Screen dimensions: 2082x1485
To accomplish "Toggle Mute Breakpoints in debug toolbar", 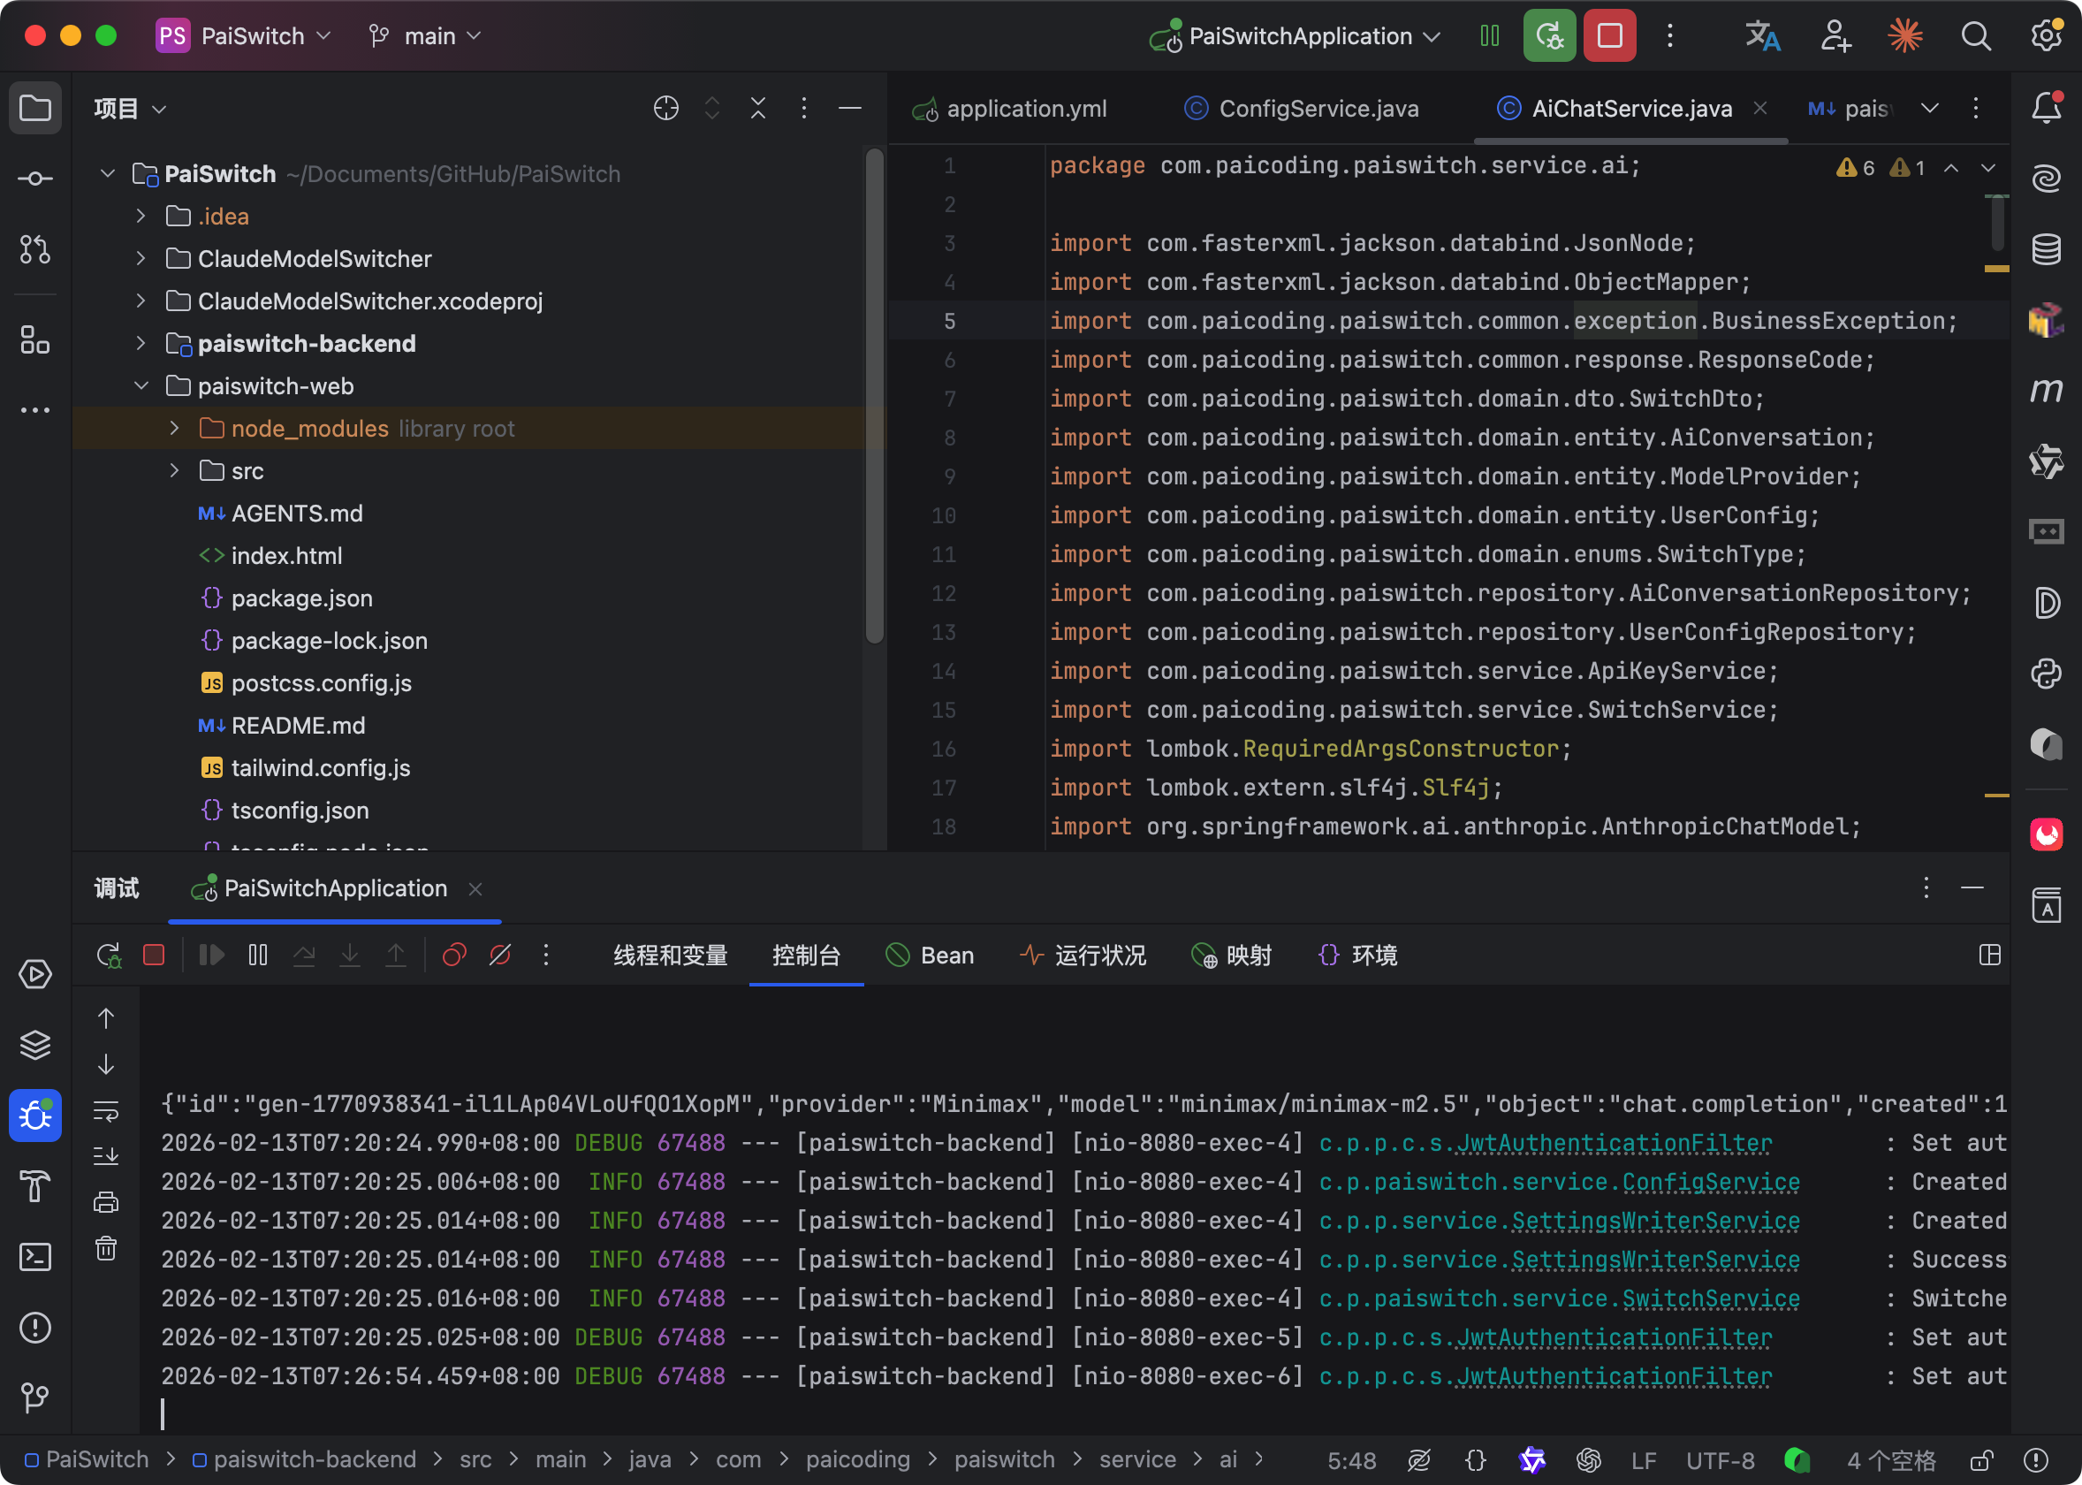I will (500, 956).
